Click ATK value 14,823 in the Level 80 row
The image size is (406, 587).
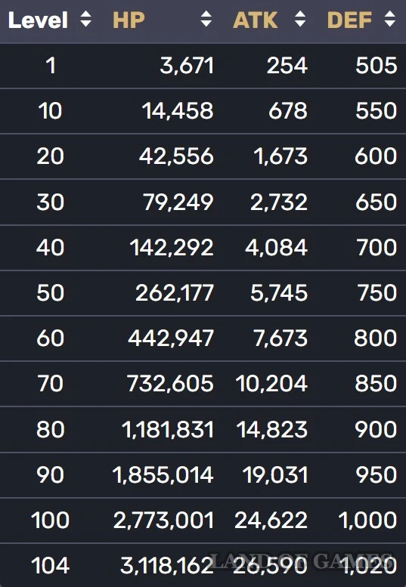272,430
